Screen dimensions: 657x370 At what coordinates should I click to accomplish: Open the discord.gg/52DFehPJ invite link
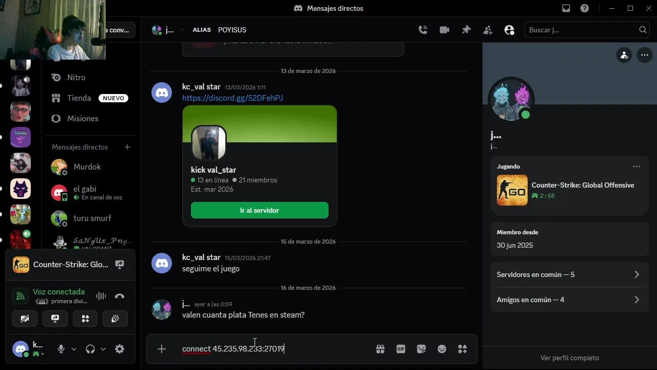tap(233, 98)
